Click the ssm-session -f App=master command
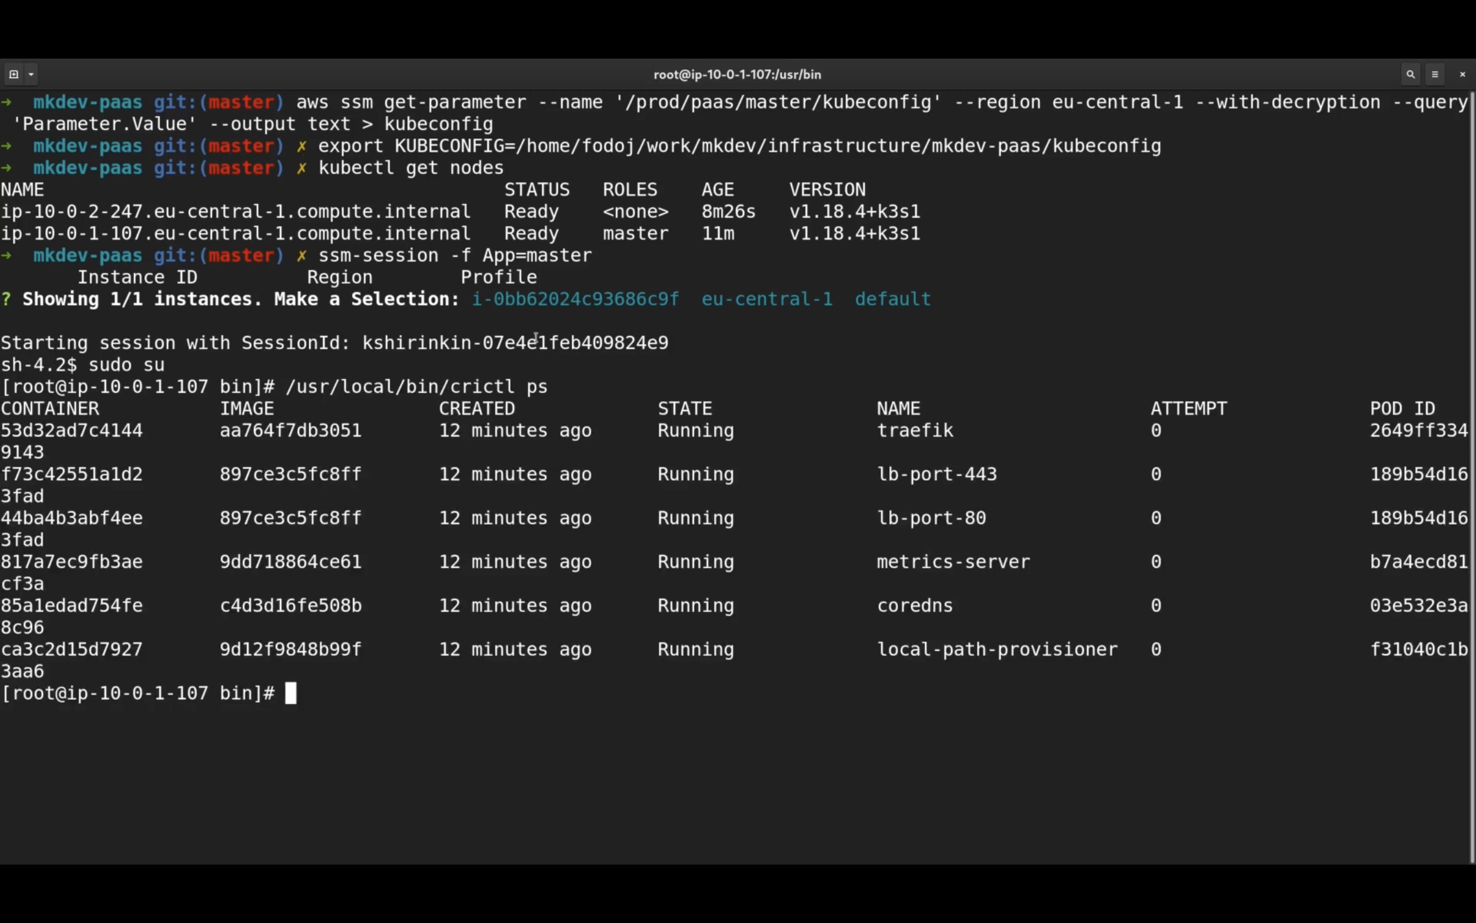Viewport: 1476px width, 923px height. pos(455,256)
